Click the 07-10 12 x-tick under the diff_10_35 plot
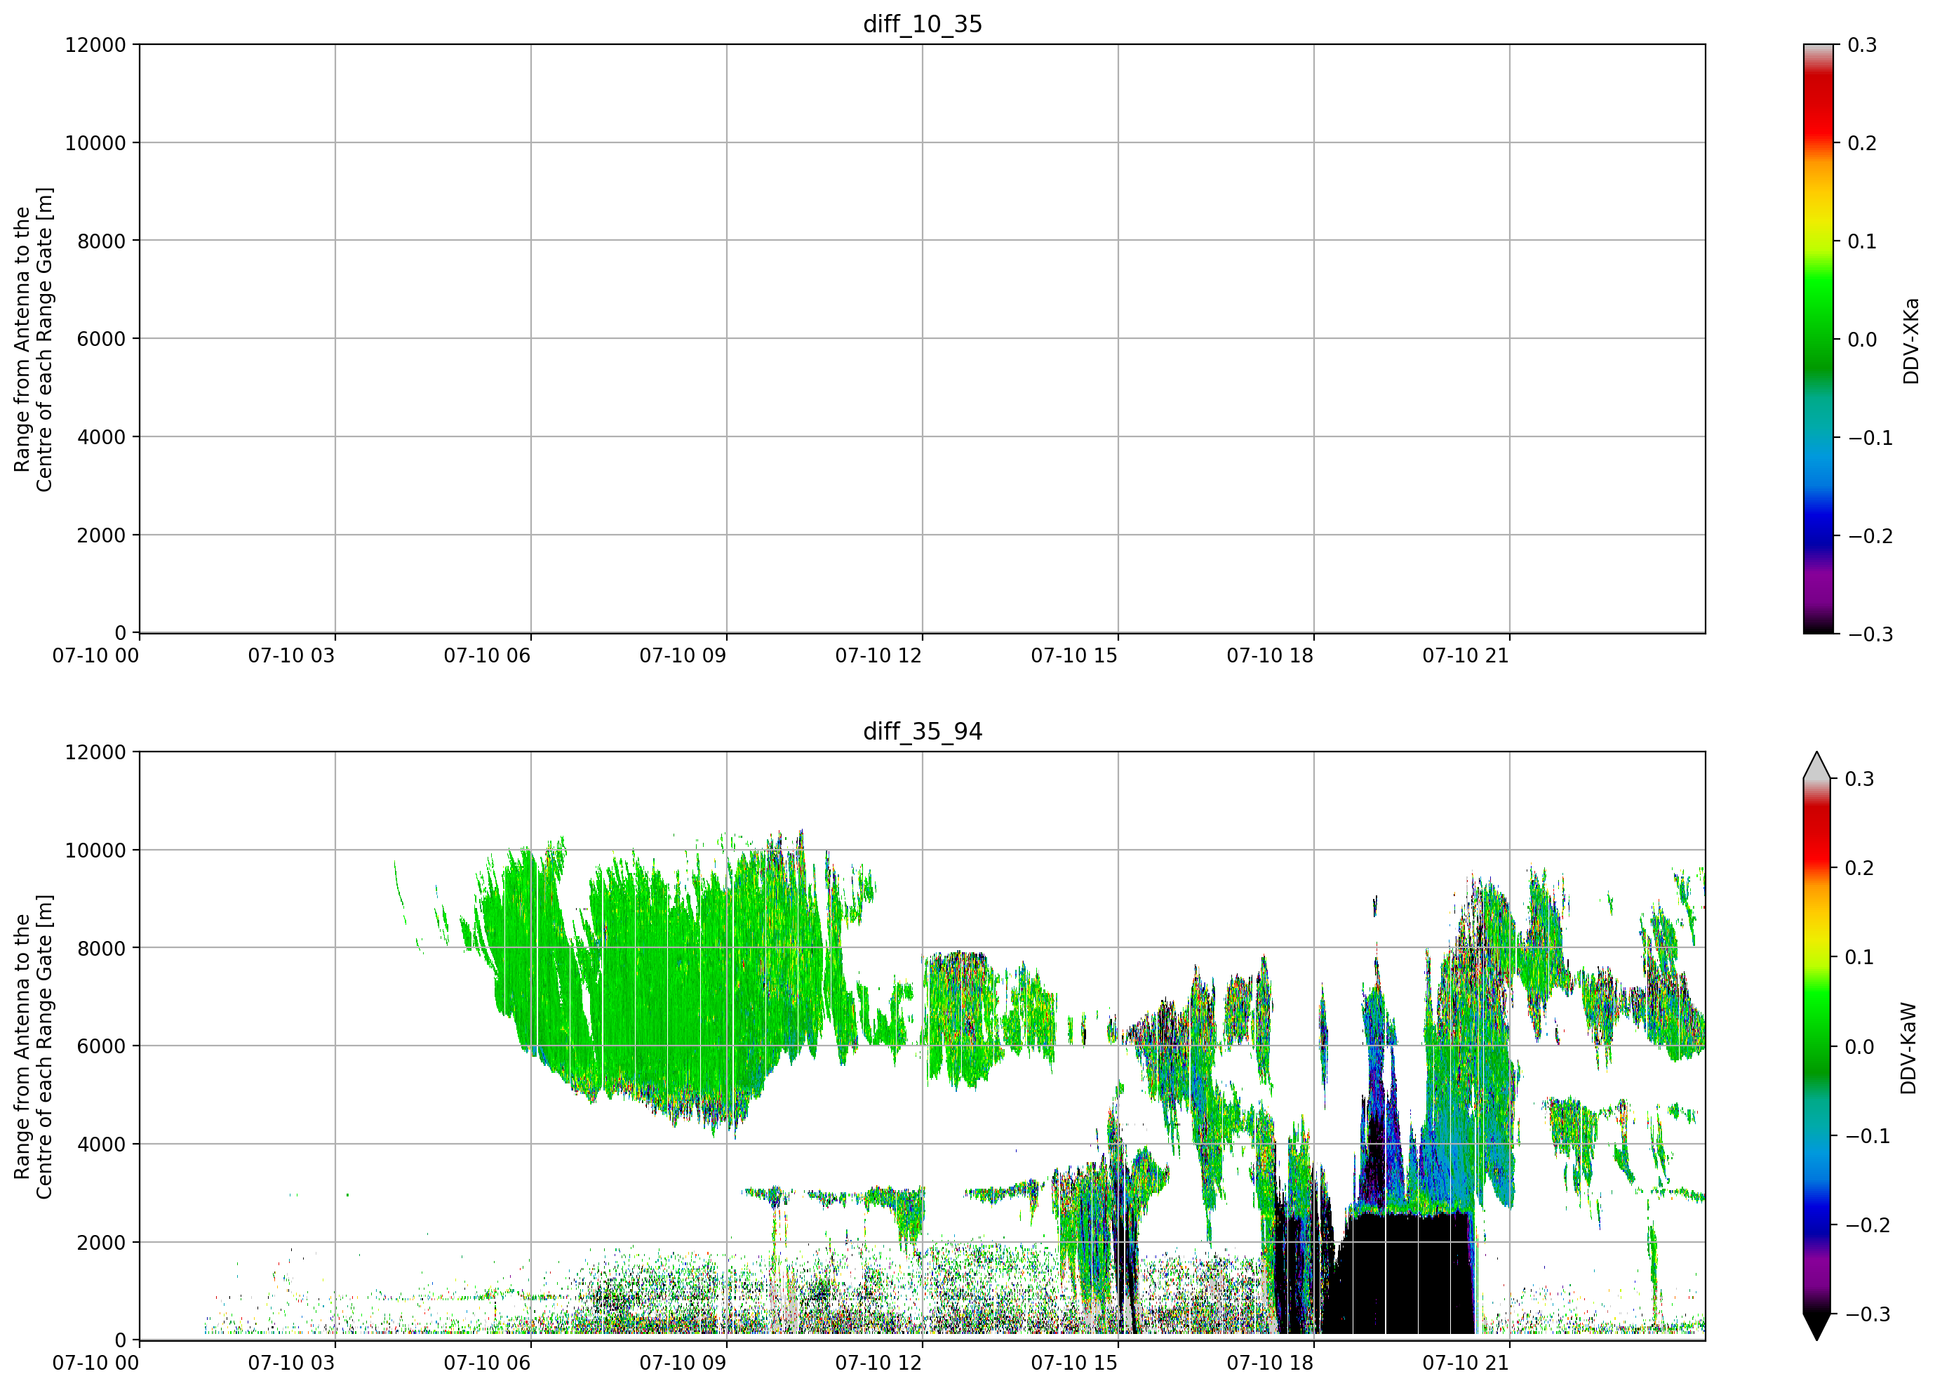 [x=879, y=656]
